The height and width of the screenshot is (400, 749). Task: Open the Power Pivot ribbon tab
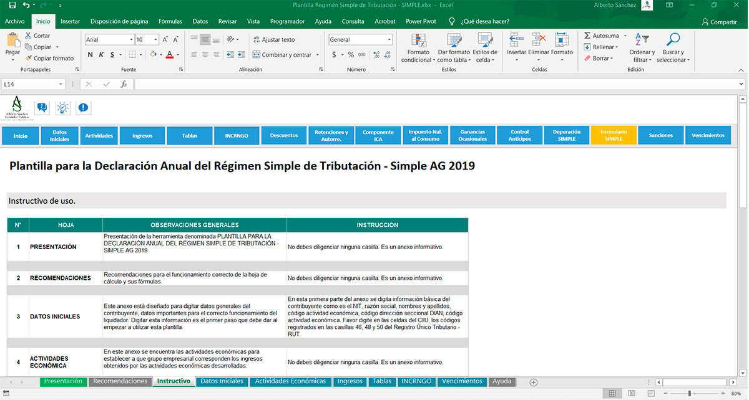pyautogui.click(x=421, y=21)
